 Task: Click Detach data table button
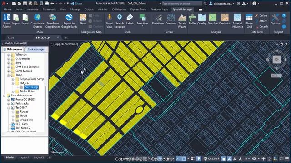pos(262,26)
